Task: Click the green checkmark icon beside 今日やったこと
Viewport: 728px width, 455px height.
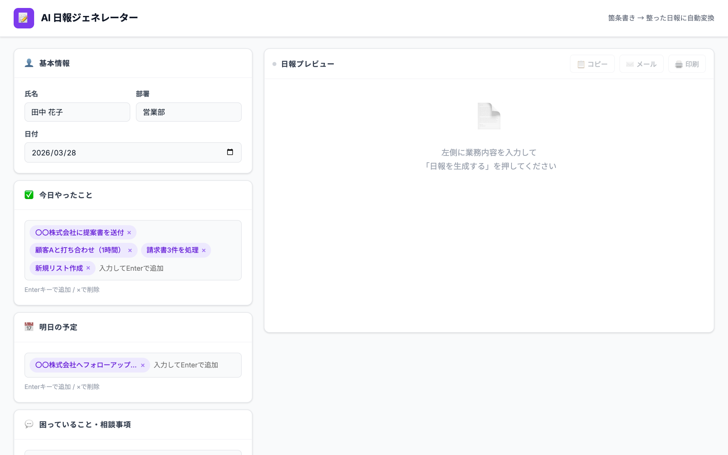Action: [29, 195]
